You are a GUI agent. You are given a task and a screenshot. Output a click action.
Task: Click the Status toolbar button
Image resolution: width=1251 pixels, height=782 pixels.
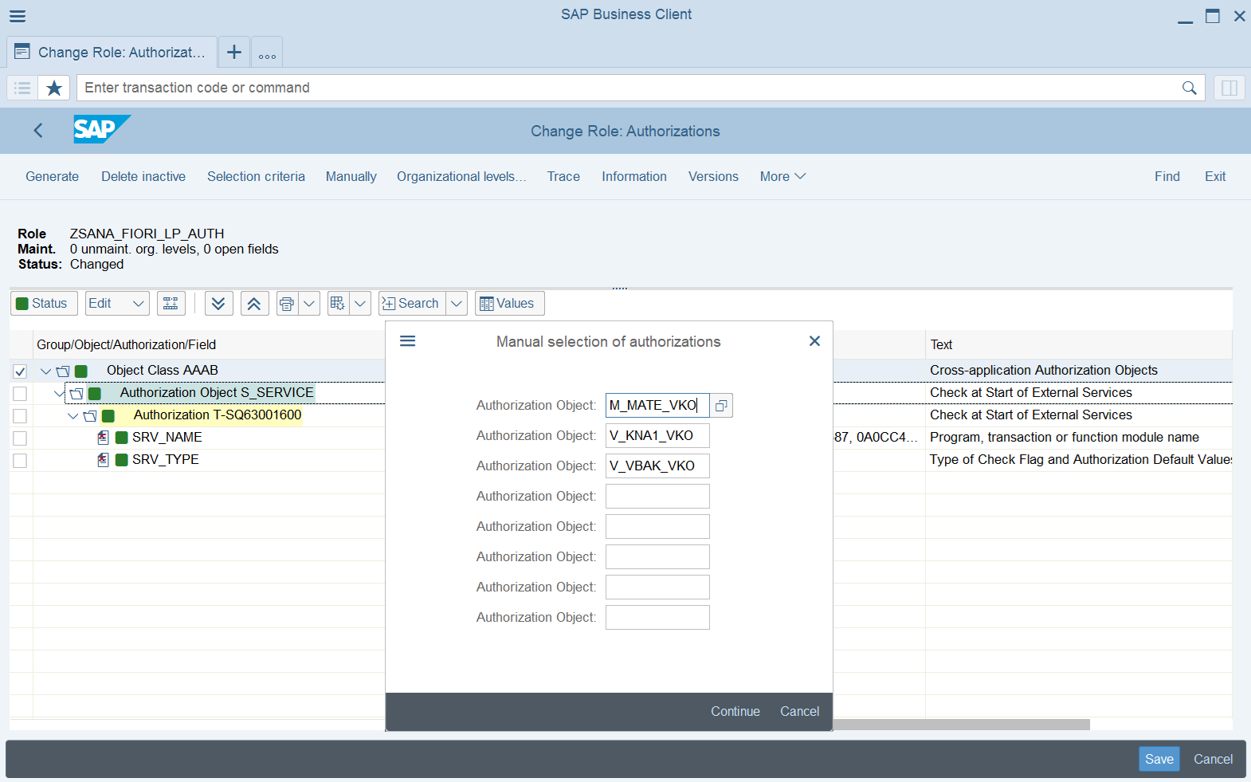point(44,304)
